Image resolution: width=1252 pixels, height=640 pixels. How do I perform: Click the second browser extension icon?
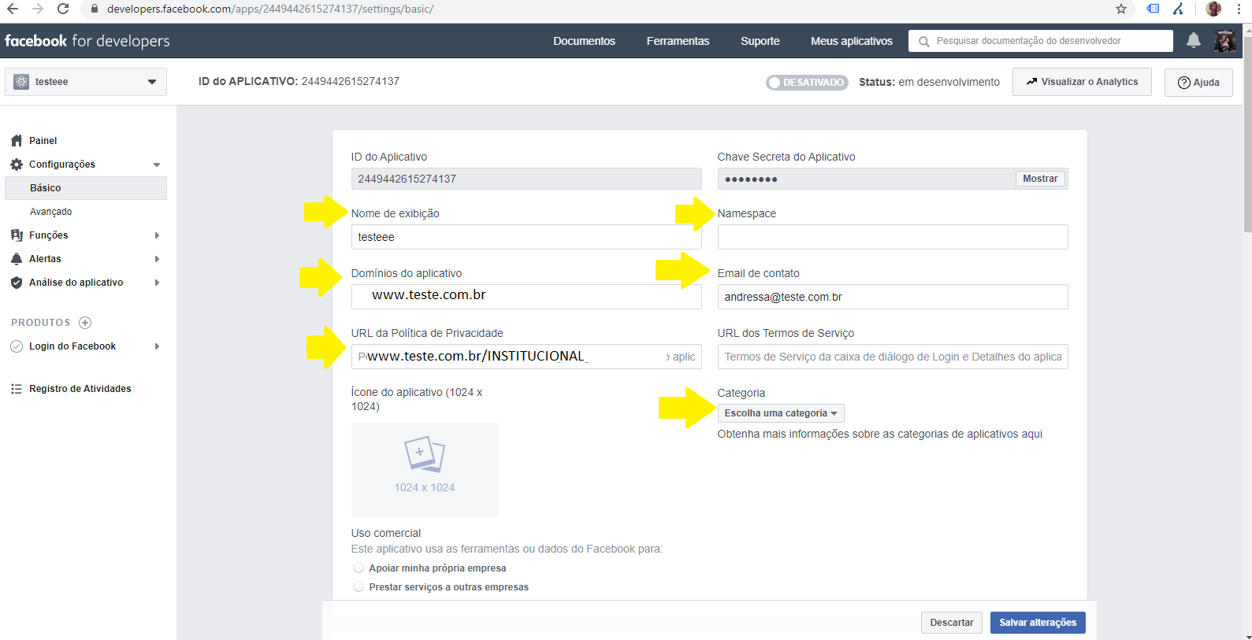[x=1178, y=9]
